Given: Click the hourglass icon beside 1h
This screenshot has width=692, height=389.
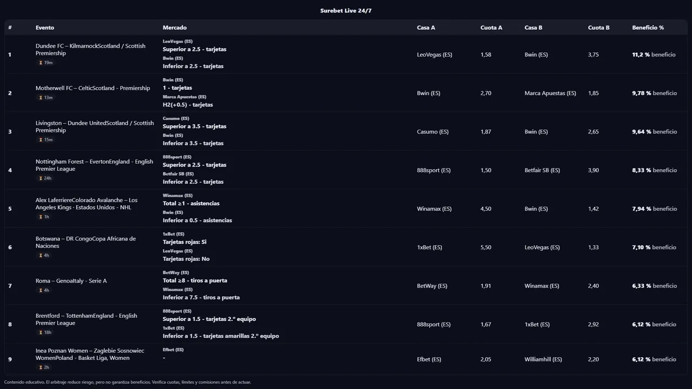Looking at the screenshot, I should pyautogui.click(x=41, y=217).
